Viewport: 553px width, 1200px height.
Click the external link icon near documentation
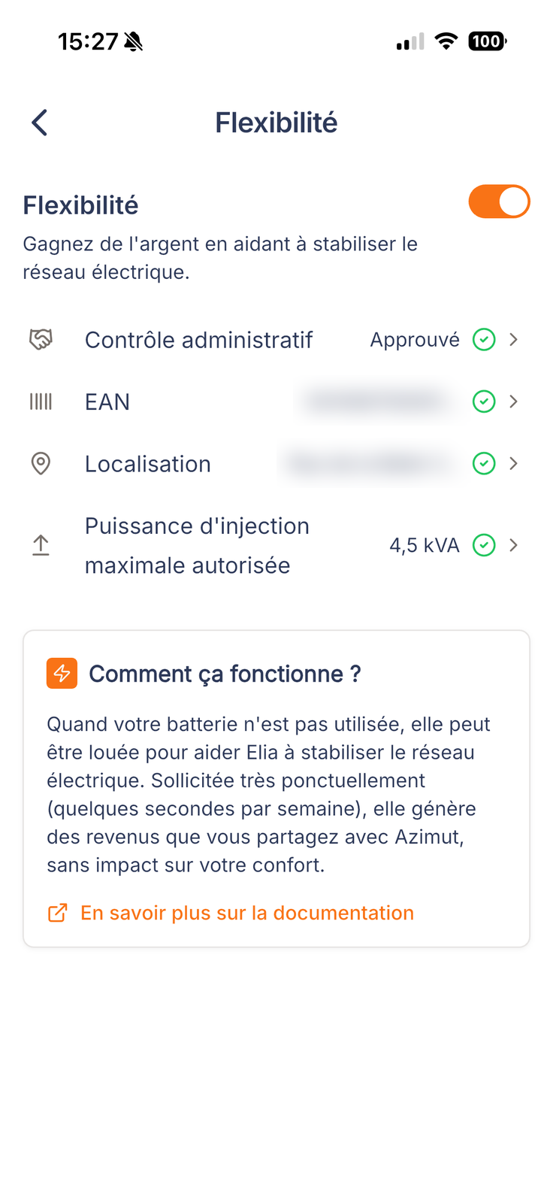pos(58,913)
